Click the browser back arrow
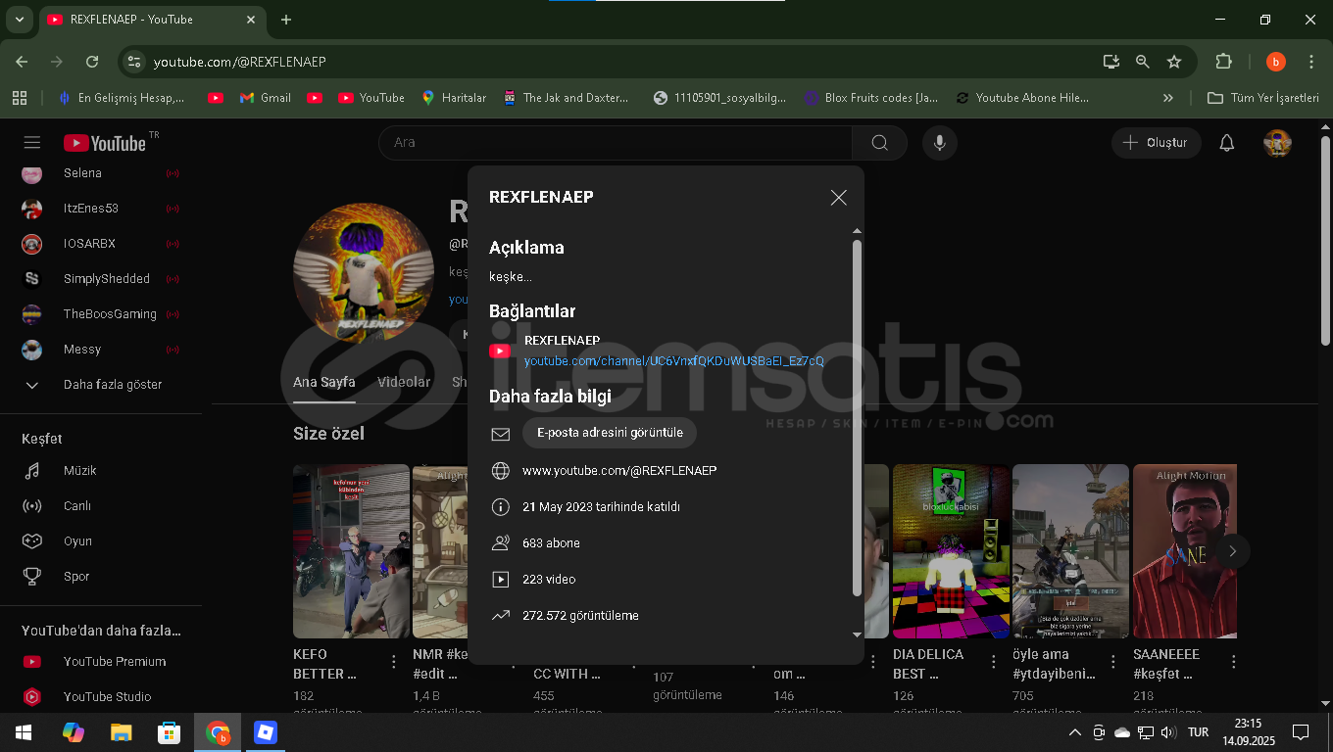This screenshot has width=1333, height=752. coord(22,62)
